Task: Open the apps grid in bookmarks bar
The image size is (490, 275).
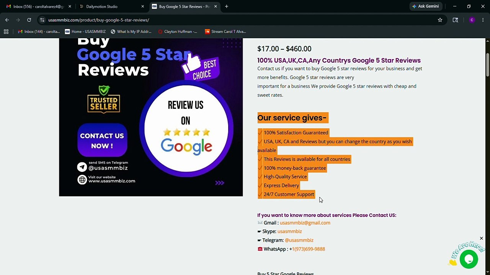Action: click(x=6, y=32)
